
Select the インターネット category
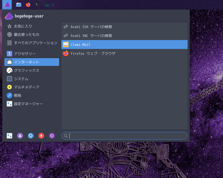[32, 62]
